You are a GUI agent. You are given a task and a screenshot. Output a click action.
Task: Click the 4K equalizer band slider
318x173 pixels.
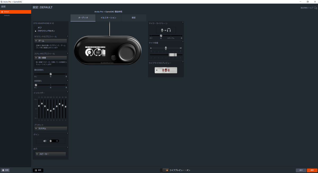(x=60, y=104)
